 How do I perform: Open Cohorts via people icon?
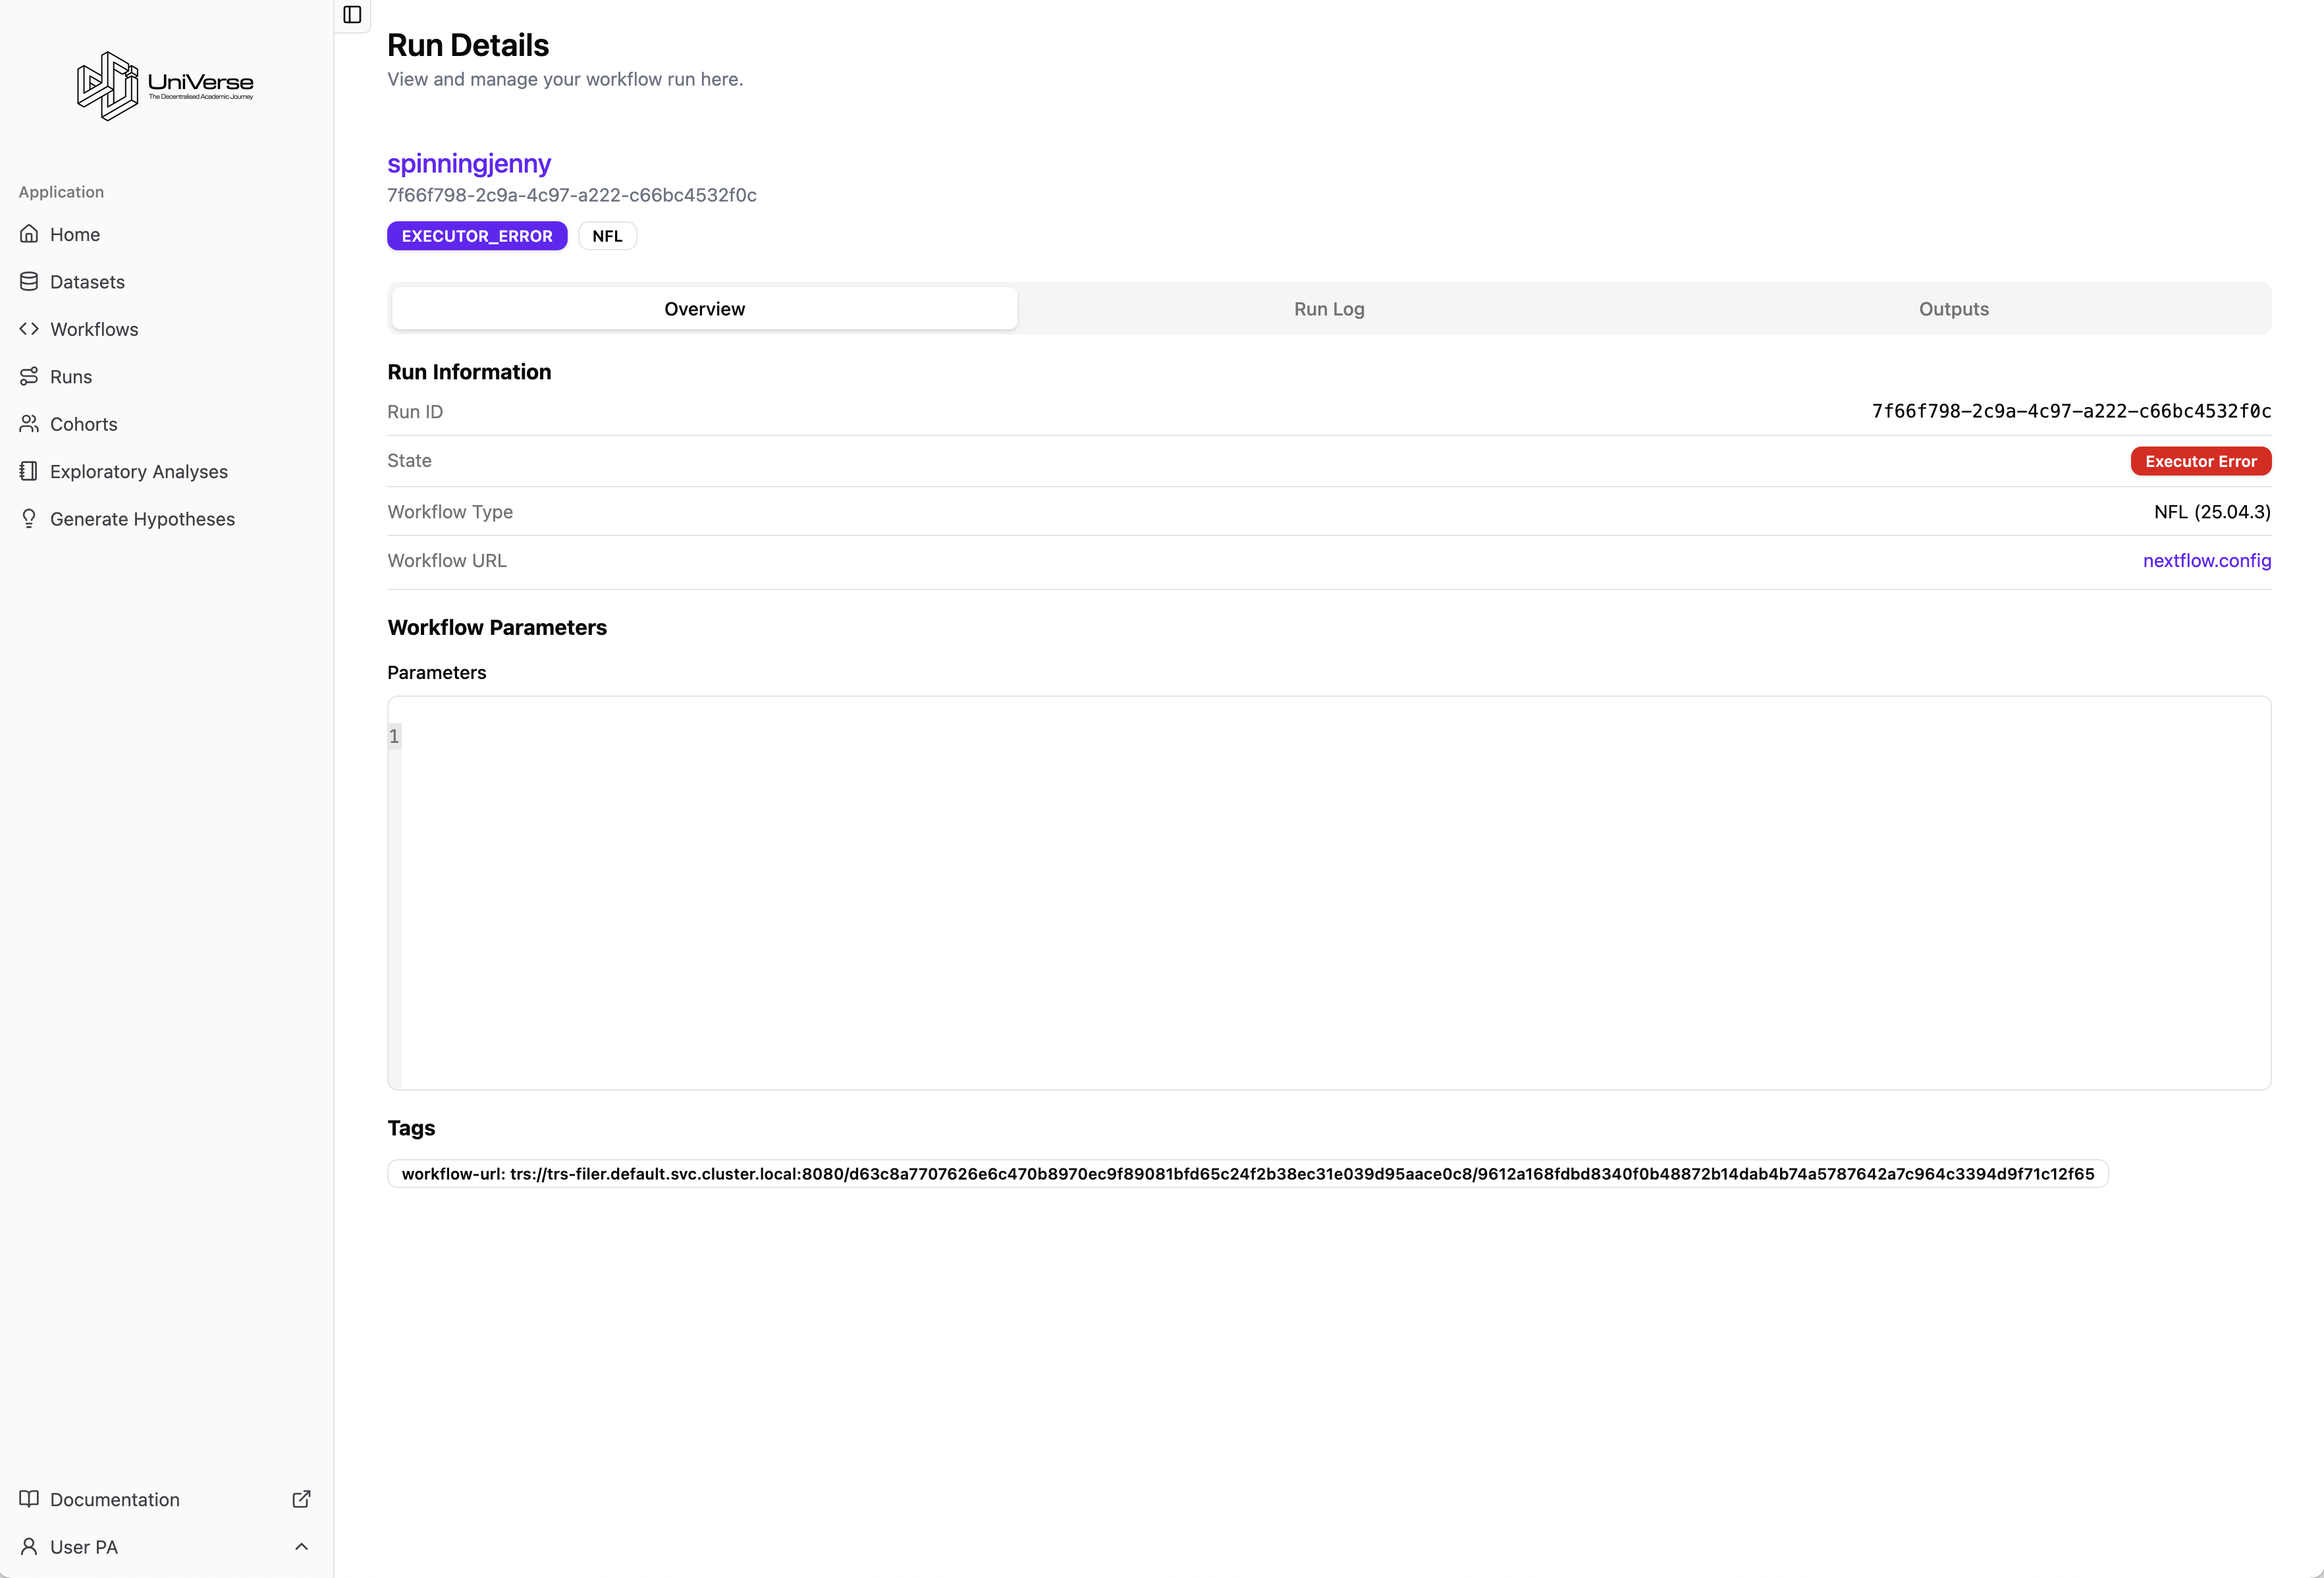(29, 424)
